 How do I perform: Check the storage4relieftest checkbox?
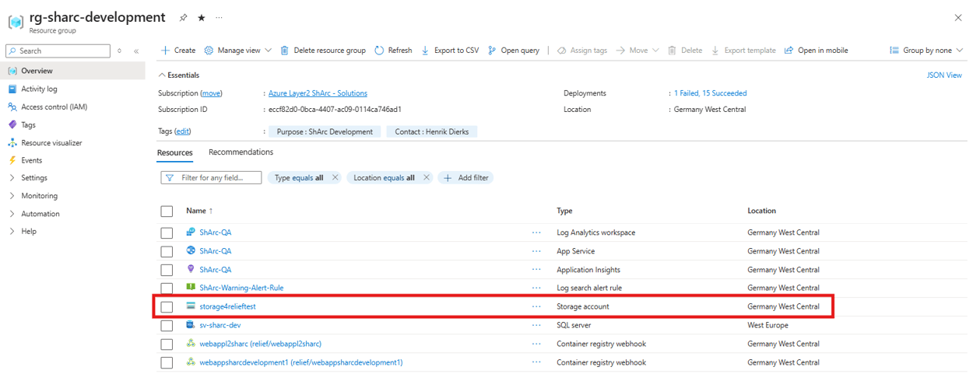pyautogui.click(x=167, y=307)
